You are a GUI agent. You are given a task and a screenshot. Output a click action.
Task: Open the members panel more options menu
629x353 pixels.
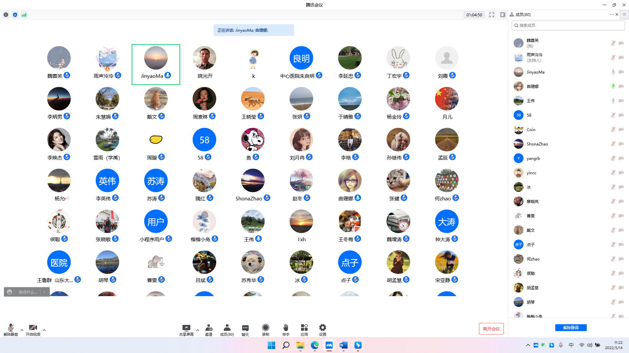pos(612,15)
